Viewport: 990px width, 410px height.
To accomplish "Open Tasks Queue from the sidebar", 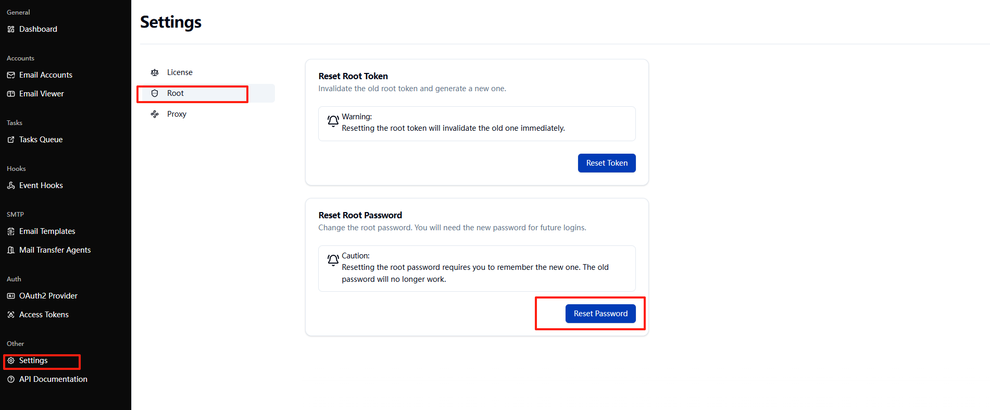I will coord(41,140).
